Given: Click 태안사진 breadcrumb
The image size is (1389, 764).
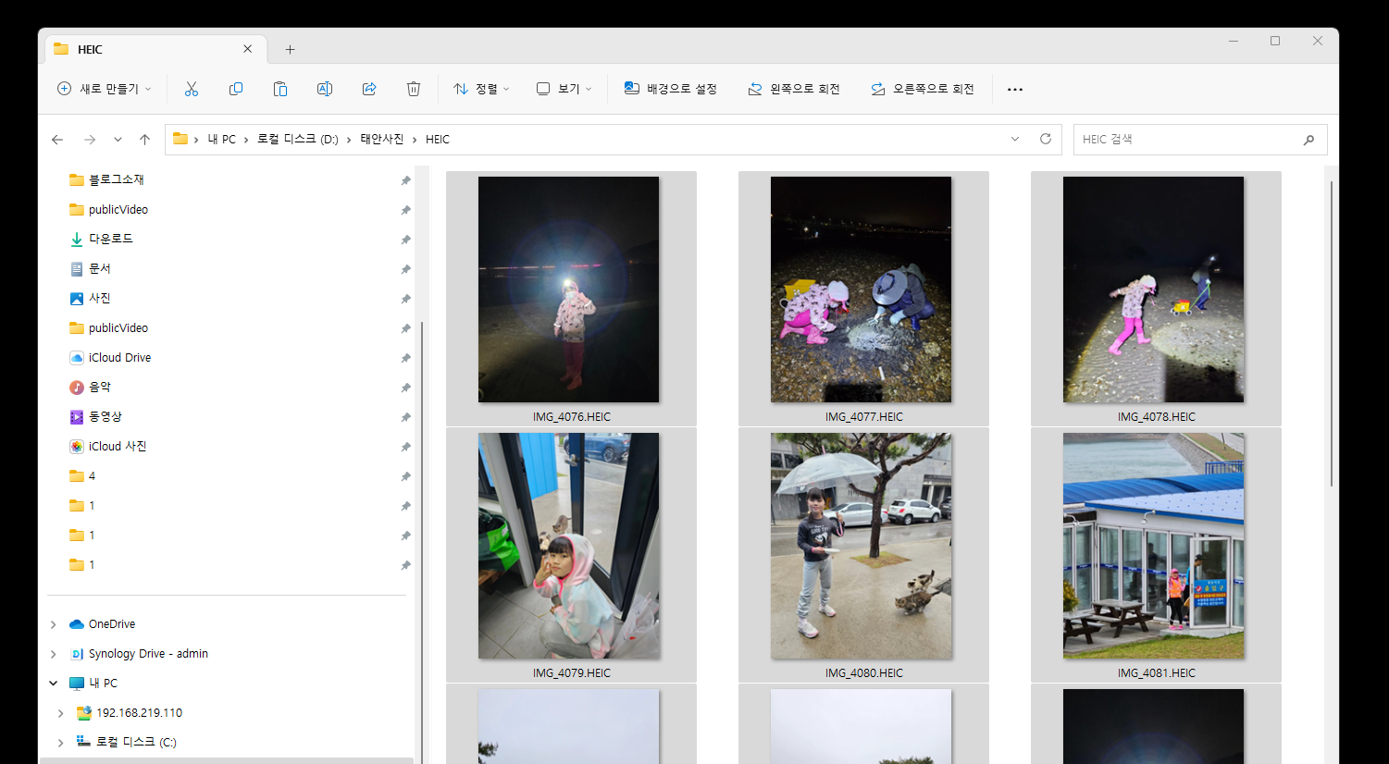Looking at the screenshot, I should pyautogui.click(x=382, y=140).
